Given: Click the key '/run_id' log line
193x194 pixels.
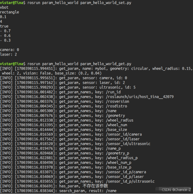Looking at the screenshot, I should pos(60,92).
